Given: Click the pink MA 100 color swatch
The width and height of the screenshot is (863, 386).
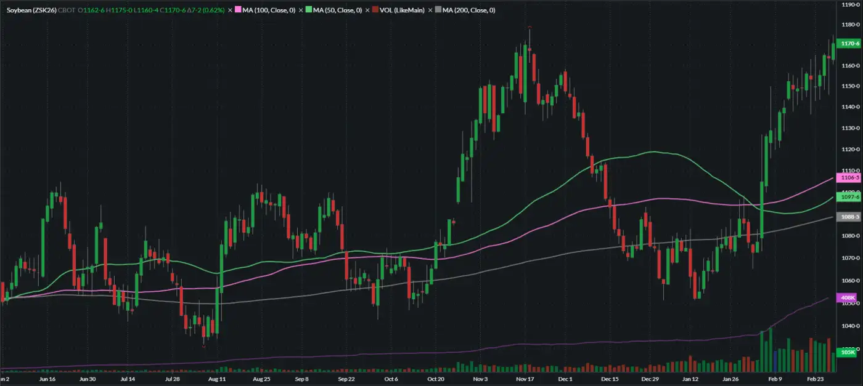Looking at the screenshot, I should 239,10.
